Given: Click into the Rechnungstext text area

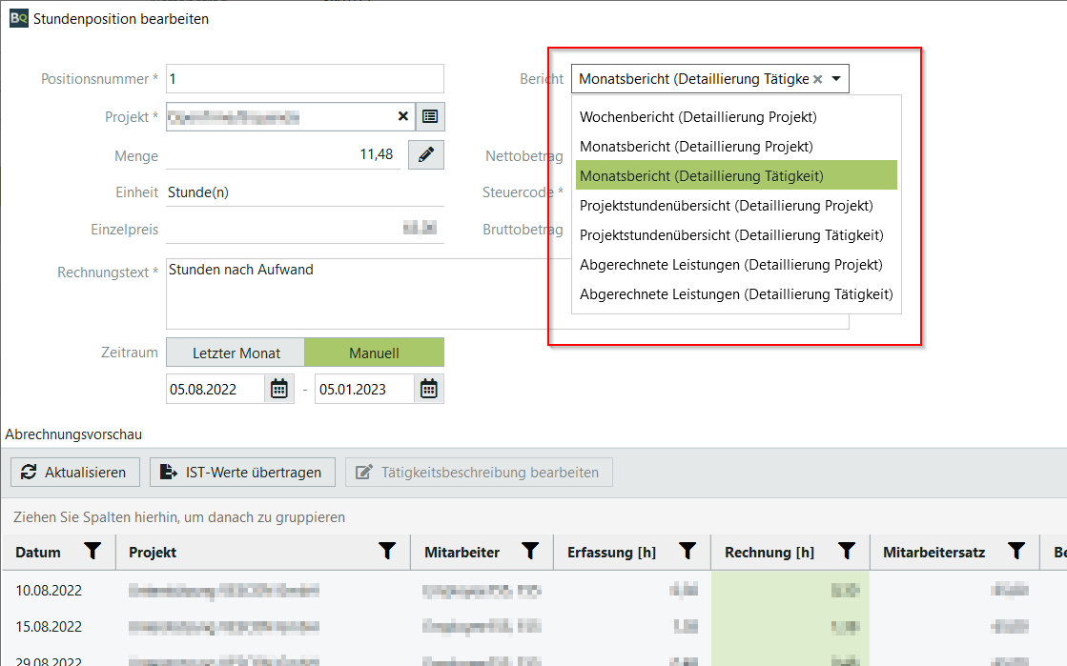Looking at the screenshot, I should pos(353,293).
